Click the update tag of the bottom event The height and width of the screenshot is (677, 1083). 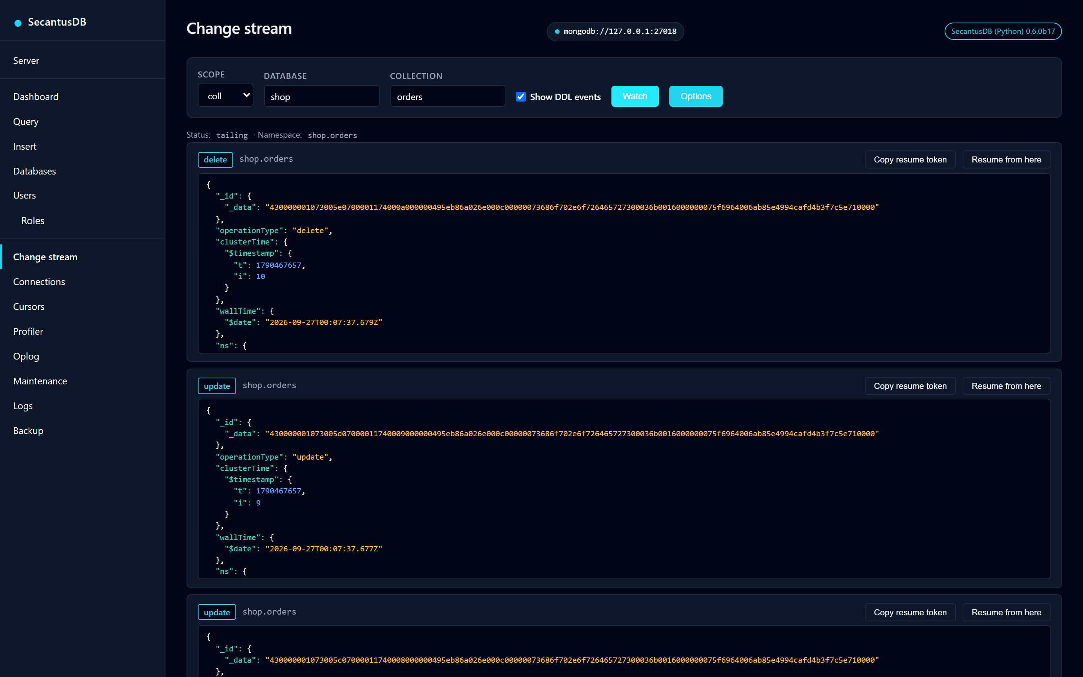(x=217, y=613)
